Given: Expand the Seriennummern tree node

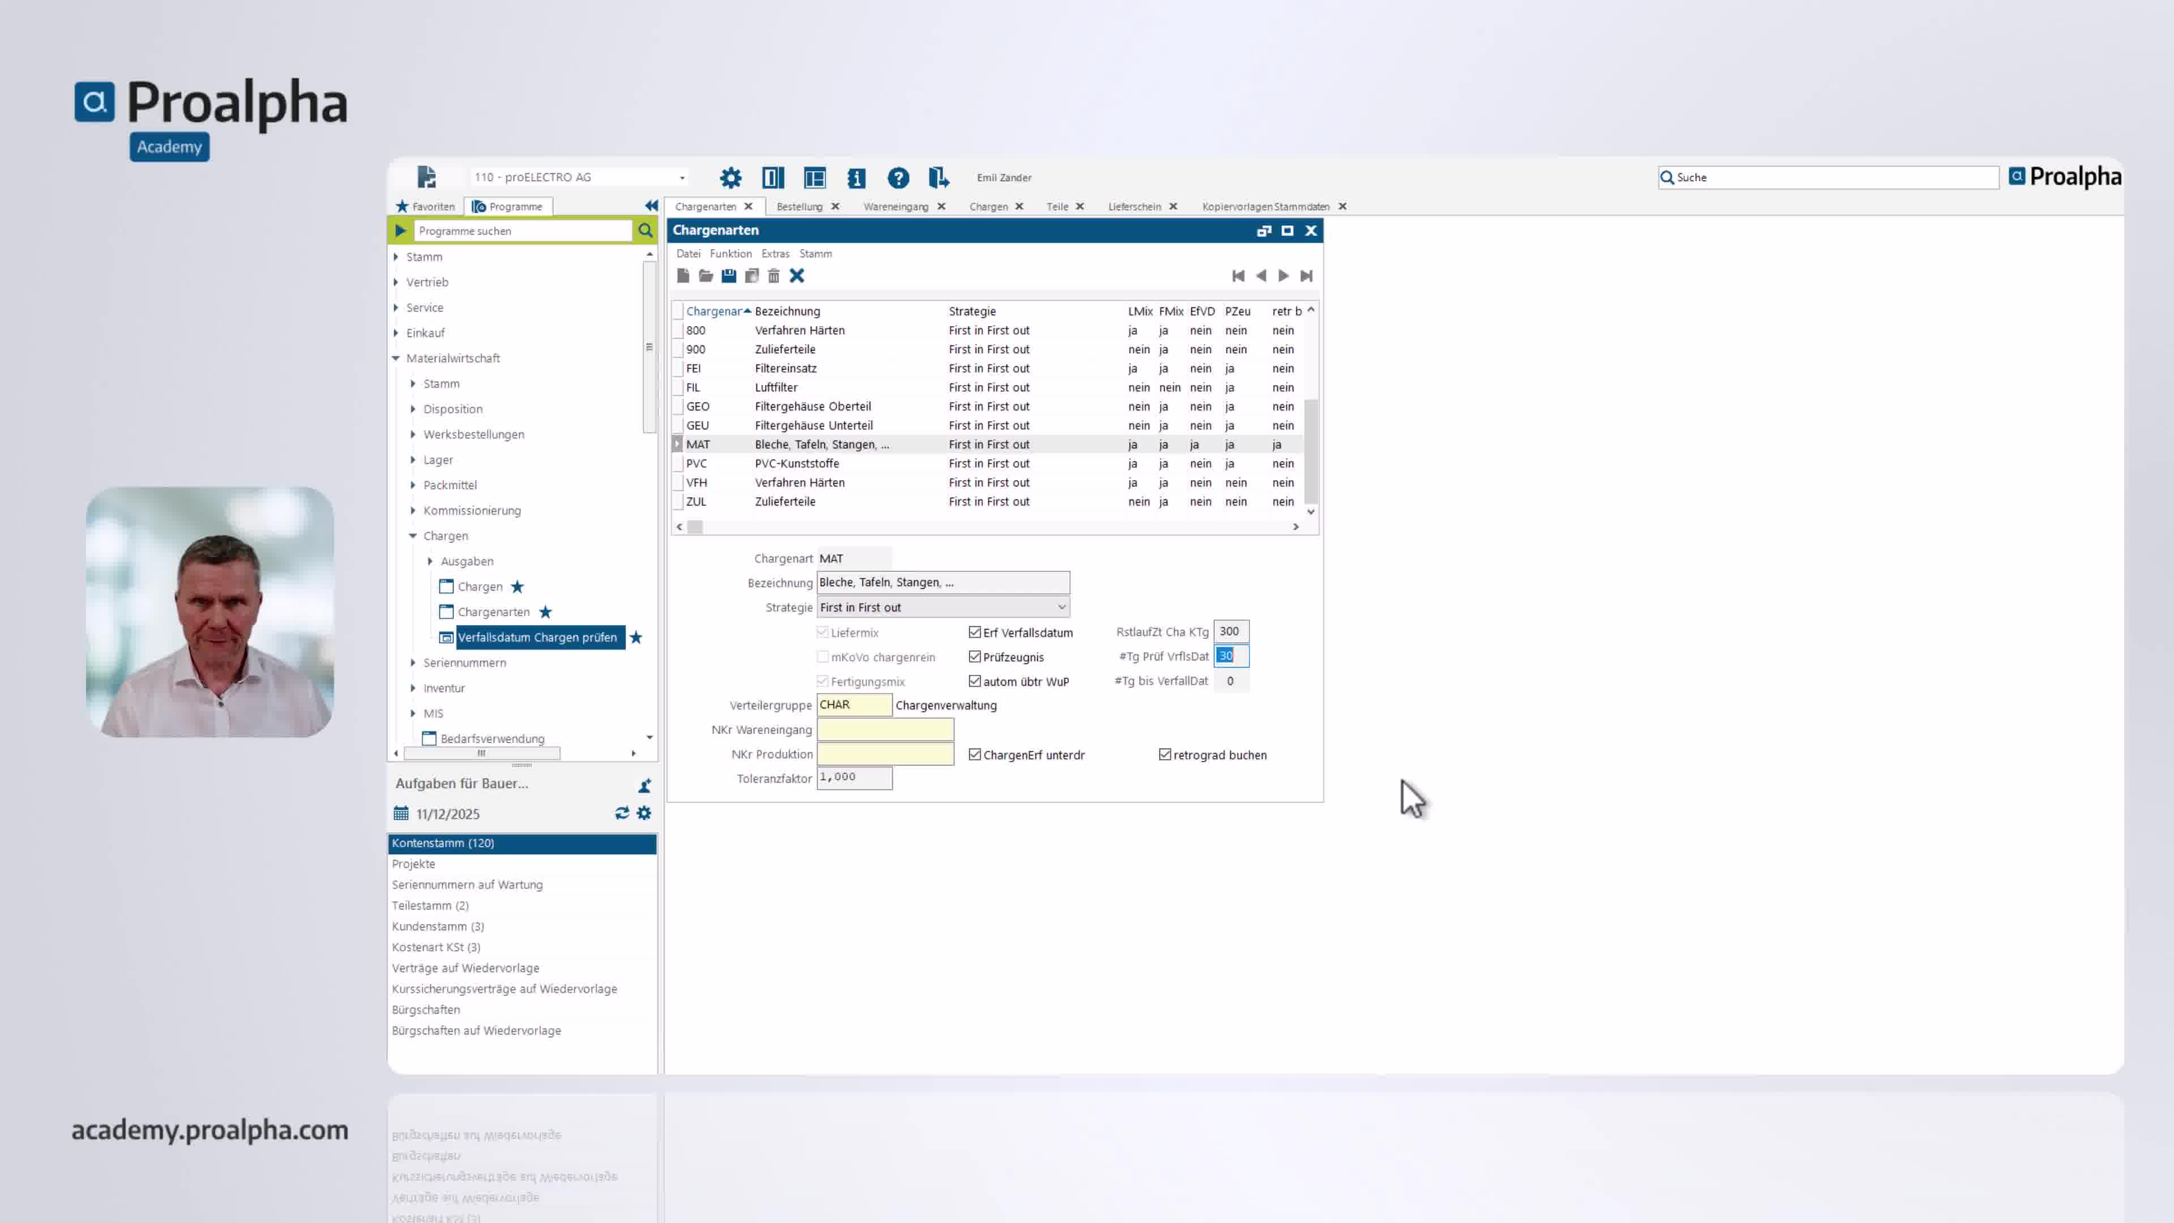Looking at the screenshot, I should [413, 662].
